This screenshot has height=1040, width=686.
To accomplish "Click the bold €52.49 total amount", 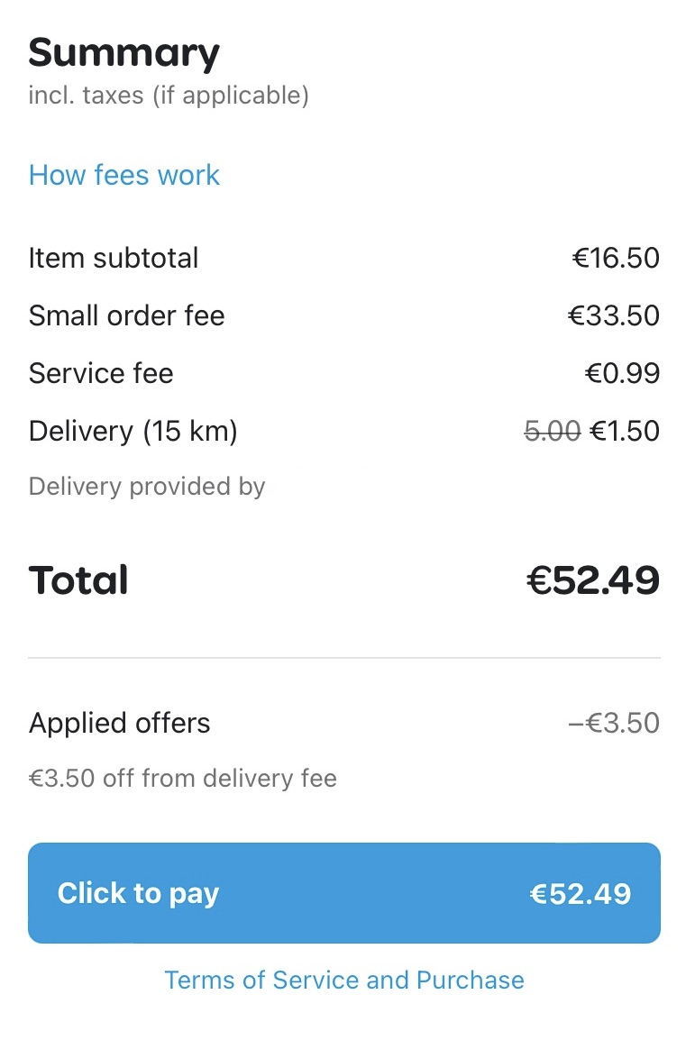I will (593, 580).
